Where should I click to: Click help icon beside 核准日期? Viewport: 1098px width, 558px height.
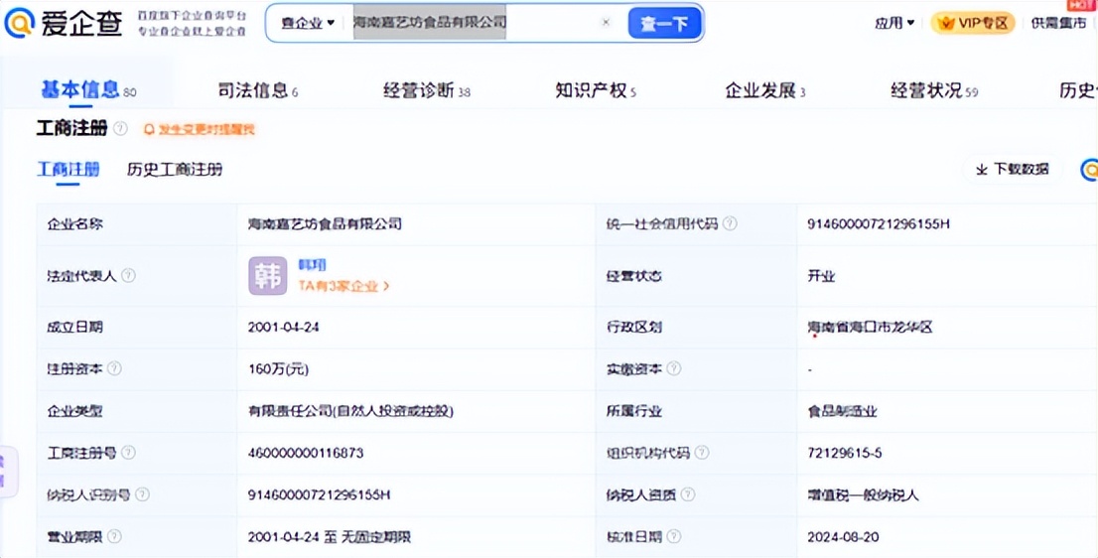pos(674,536)
